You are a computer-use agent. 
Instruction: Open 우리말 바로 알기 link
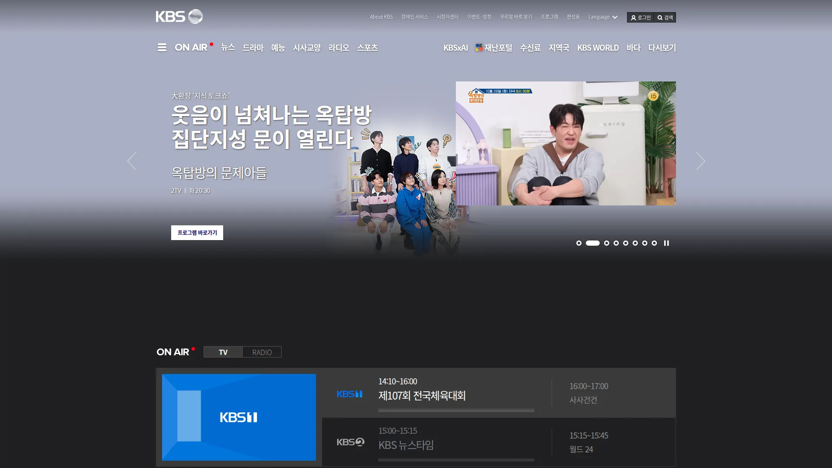(x=516, y=17)
